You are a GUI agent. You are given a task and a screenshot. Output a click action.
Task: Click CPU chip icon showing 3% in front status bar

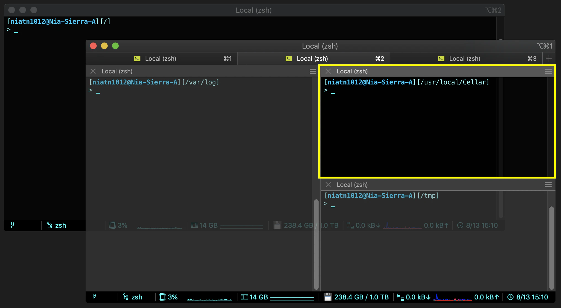[x=163, y=297]
